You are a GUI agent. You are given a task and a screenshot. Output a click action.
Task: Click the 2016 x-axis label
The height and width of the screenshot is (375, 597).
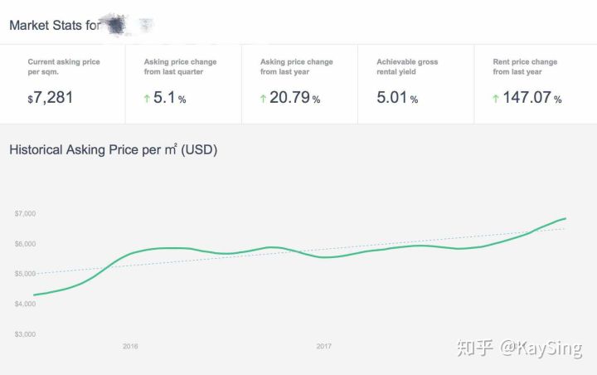pos(130,346)
